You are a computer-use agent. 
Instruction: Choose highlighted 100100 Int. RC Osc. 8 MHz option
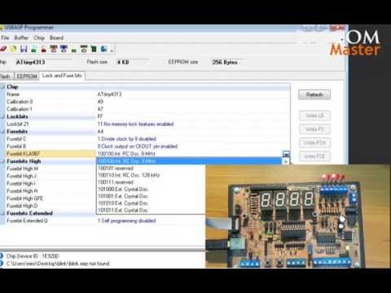[x=189, y=161]
